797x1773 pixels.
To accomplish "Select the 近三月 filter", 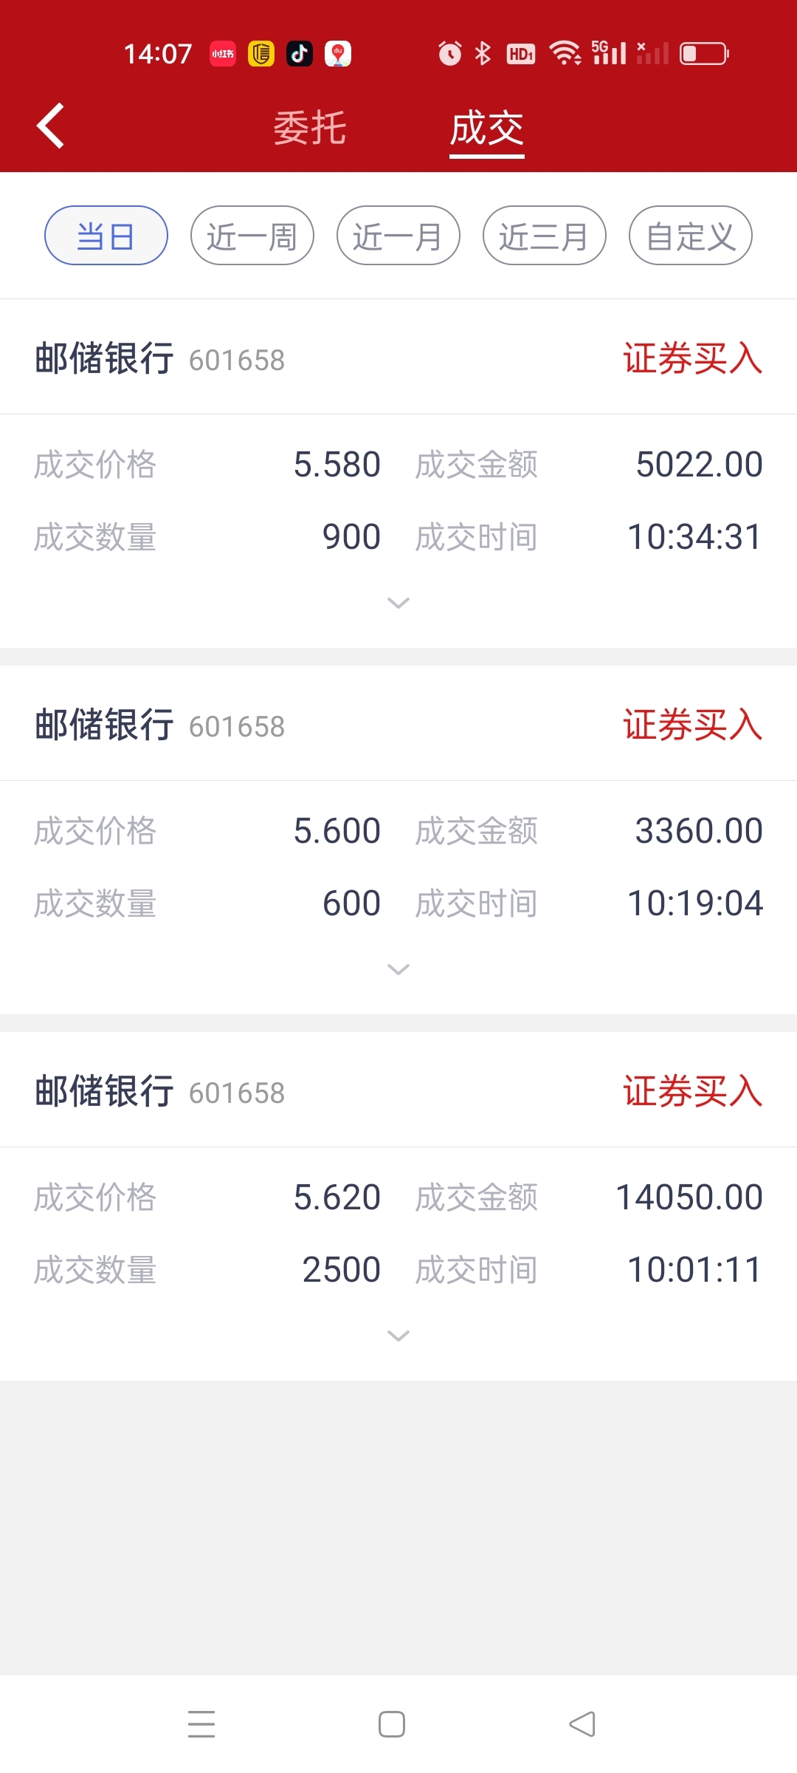I will tap(545, 236).
